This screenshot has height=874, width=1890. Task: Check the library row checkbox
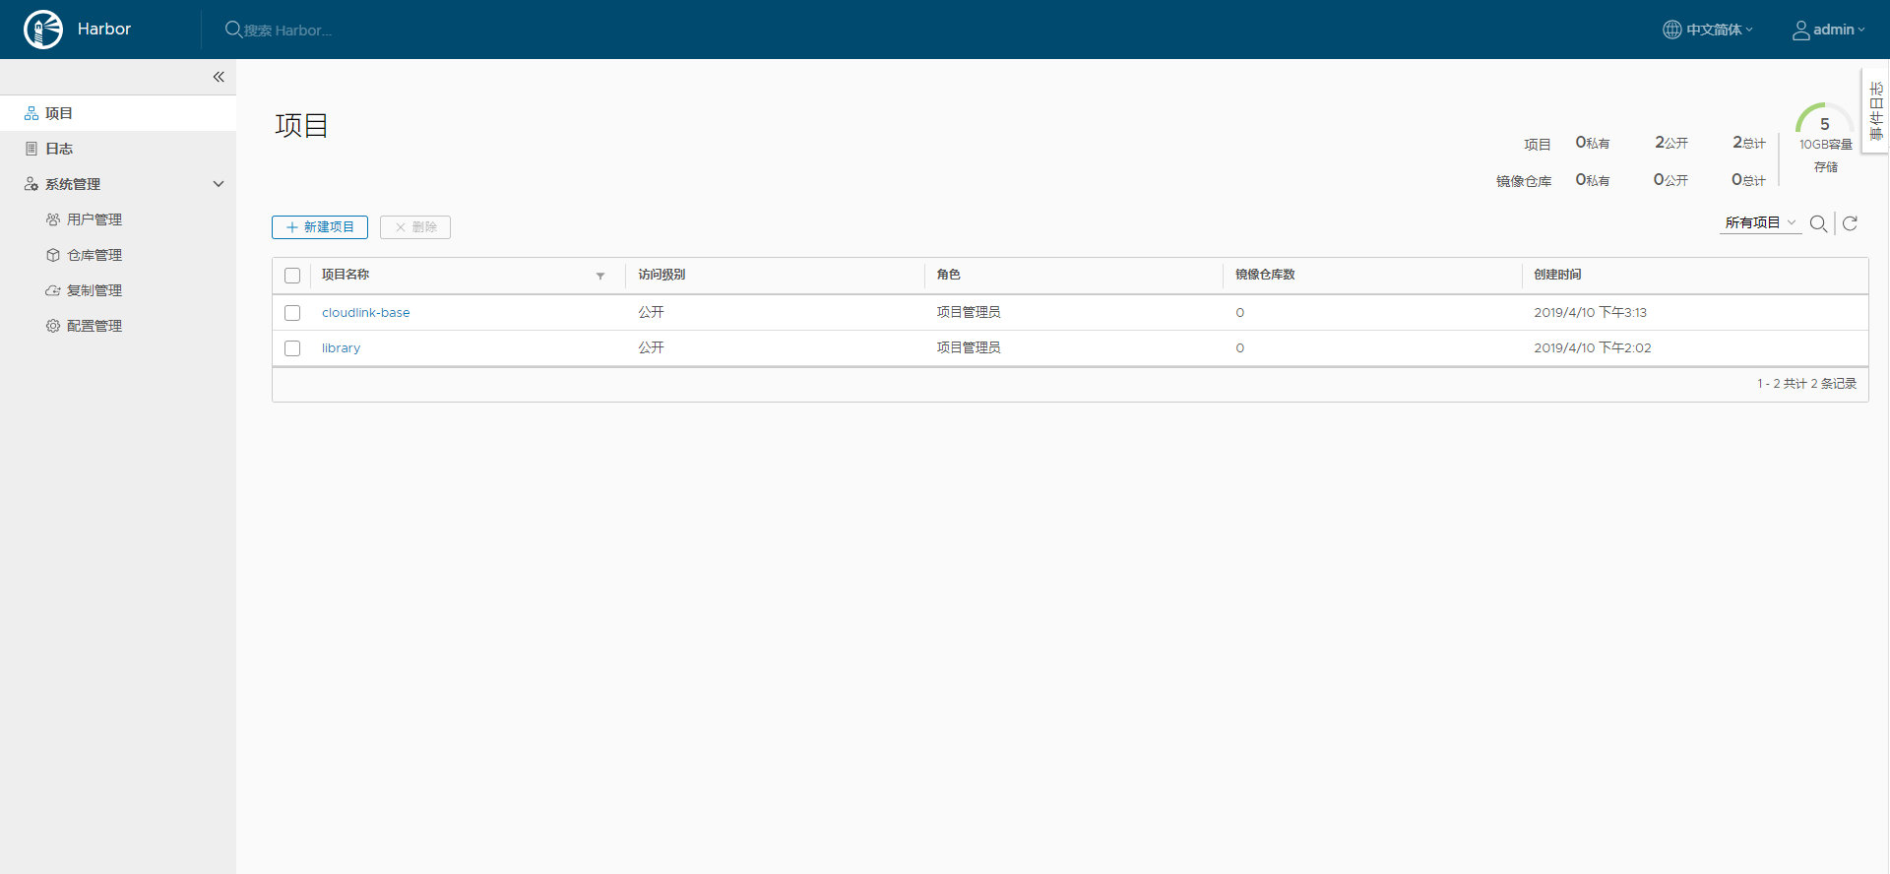tap(292, 348)
